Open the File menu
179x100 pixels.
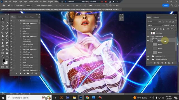pyautogui.click(x=6, y=2)
